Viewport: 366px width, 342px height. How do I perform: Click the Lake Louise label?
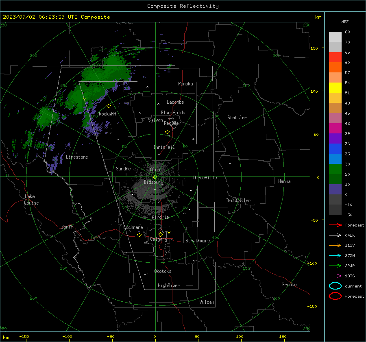point(31,200)
